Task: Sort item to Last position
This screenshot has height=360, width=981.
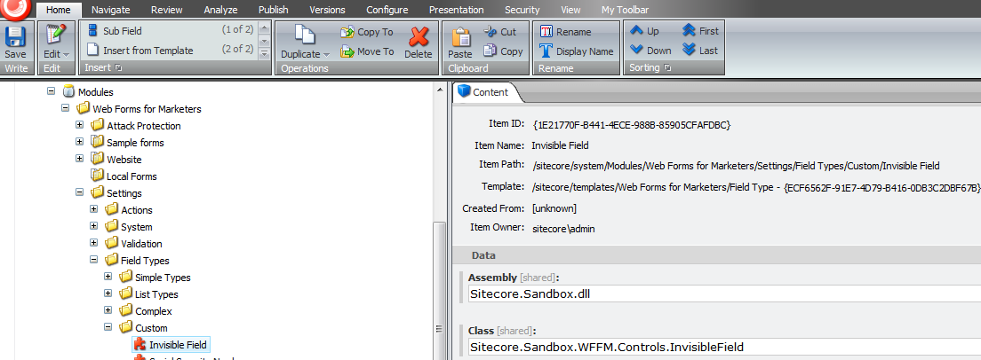Action: click(700, 51)
